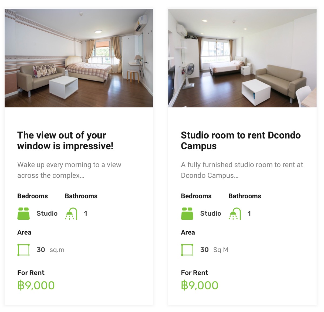Open 'The view out of your window is impressive!' listing
Image resolution: width=324 pixels, height=312 pixels.
[65, 140]
